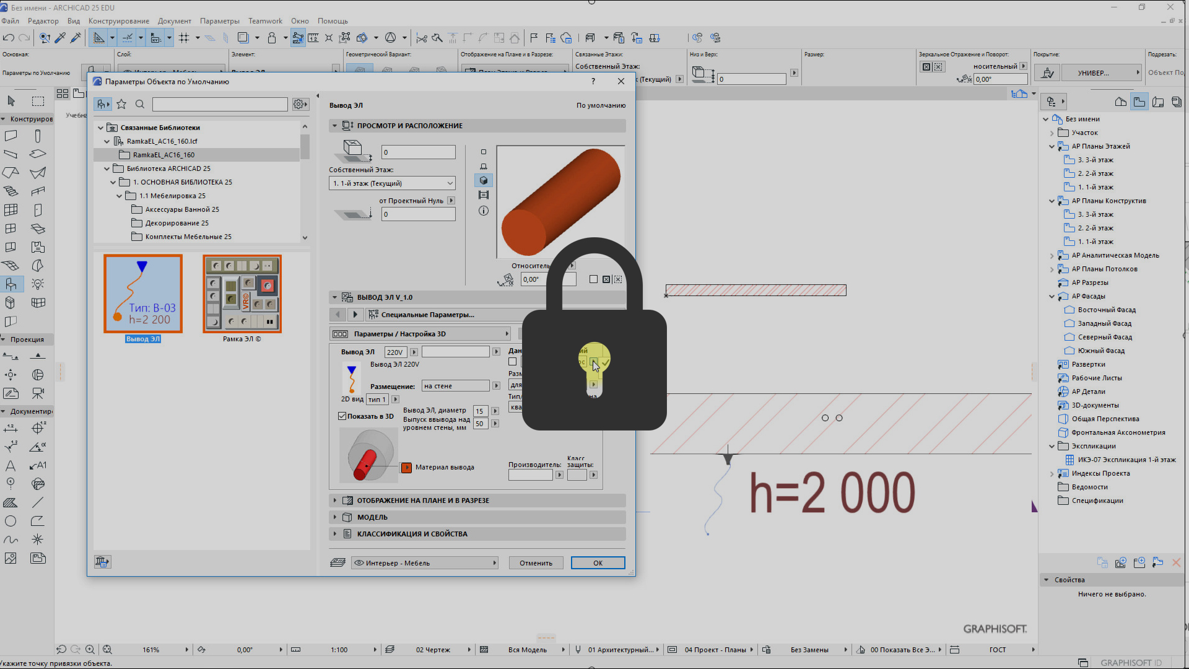Select the Stair tool
Image resolution: width=1189 pixels, height=669 pixels.
coord(11,191)
